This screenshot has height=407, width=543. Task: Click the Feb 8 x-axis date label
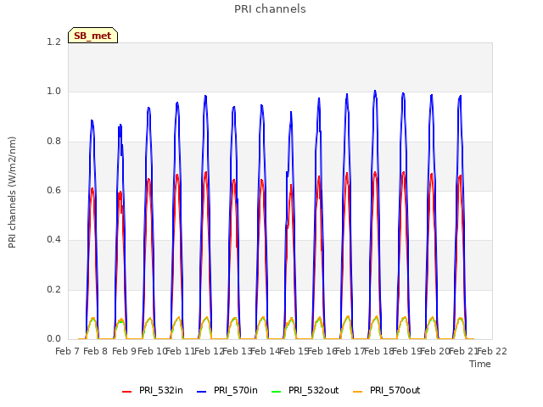[96, 351]
